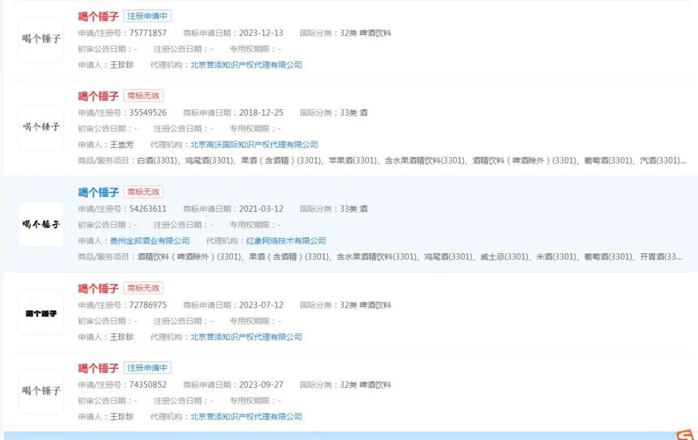
Task: Click logo thumbnail of trademark 72786975
Action: [x=41, y=312]
